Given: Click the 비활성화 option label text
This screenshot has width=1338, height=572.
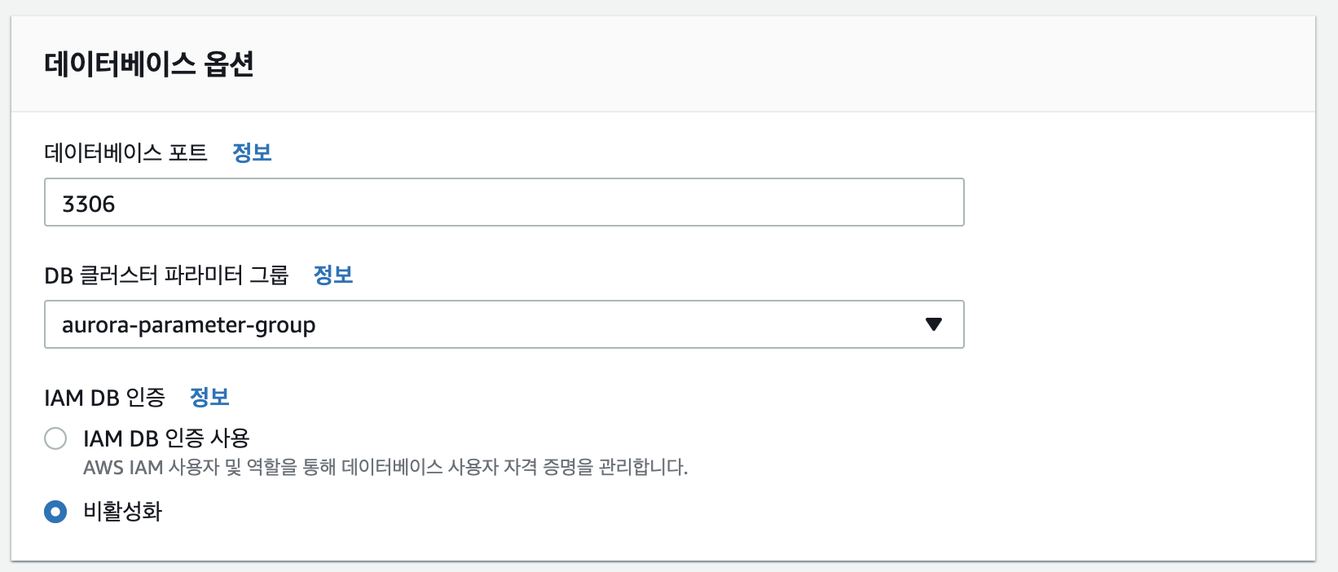Looking at the screenshot, I should (x=123, y=512).
